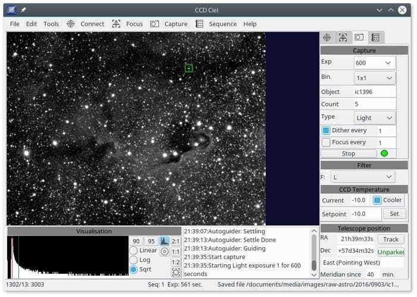Click the Capture camera icon in toolbar
This screenshot has width=417, height=297.
coord(154,24)
